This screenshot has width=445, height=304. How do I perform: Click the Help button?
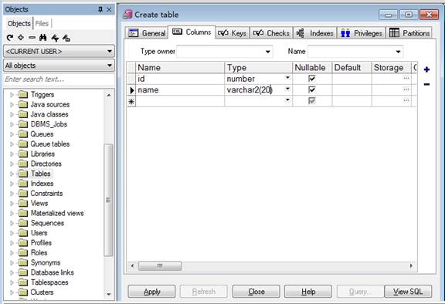click(x=308, y=292)
